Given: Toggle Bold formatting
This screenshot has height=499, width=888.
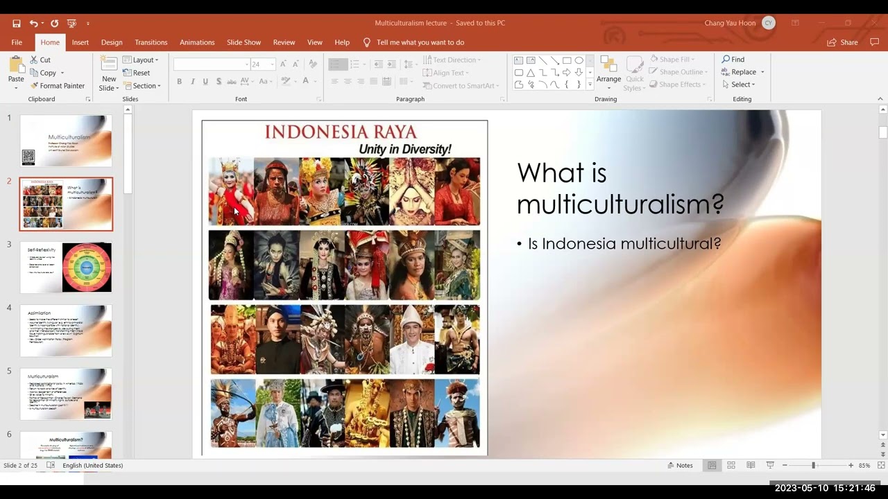Looking at the screenshot, I should tap(179, 81).
